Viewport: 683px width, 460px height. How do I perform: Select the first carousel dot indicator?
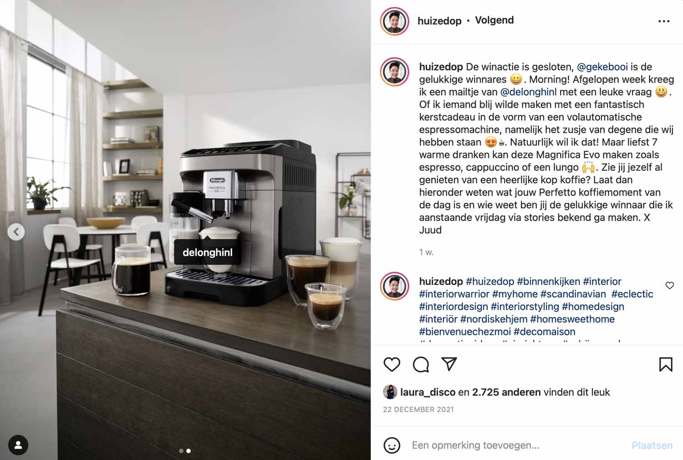(181, 451)
